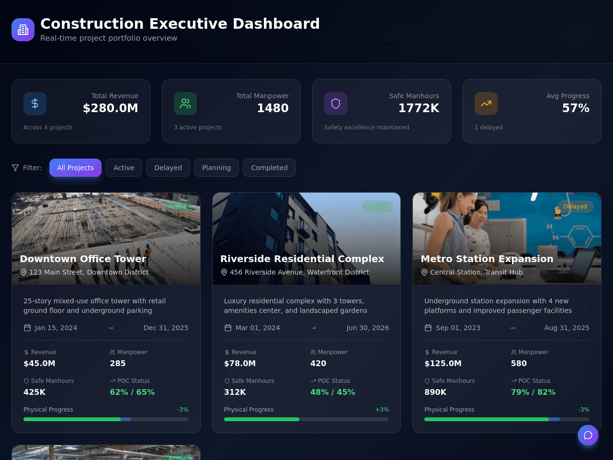Click the 890K safe manhours value
This screenshot has height=460, width=613.
pos(435,392)
